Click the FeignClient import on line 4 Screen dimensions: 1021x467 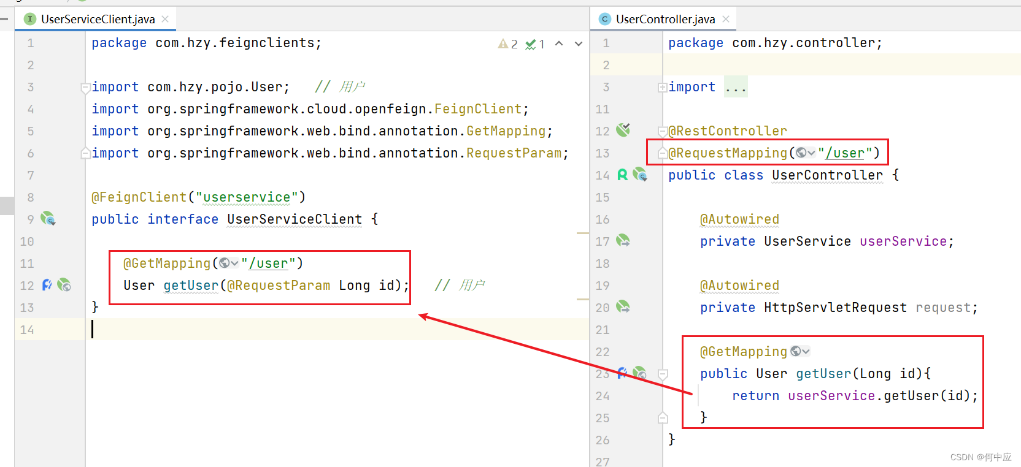(310, 109)
